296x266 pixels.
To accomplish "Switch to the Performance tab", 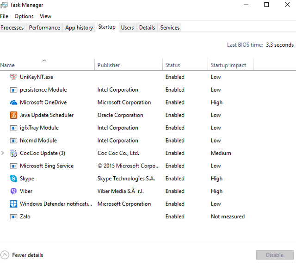I will 44,28.
